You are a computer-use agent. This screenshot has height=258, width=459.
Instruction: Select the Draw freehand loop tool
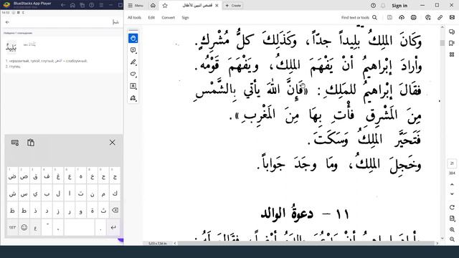(x=133, y=74)
